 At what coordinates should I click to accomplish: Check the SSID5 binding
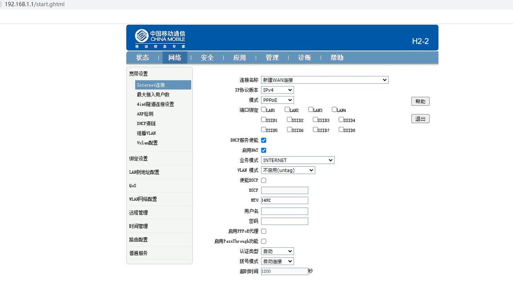(264, 129)
